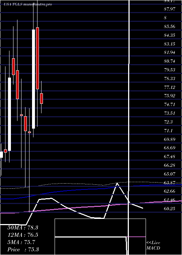Select the 63.87 price axis label

(x=170, y=183)
